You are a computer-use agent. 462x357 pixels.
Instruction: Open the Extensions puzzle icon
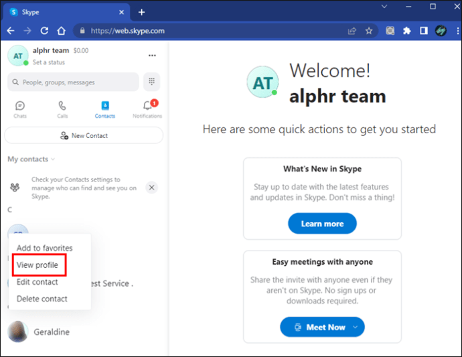pyautogui.click(x=406, y=31)
